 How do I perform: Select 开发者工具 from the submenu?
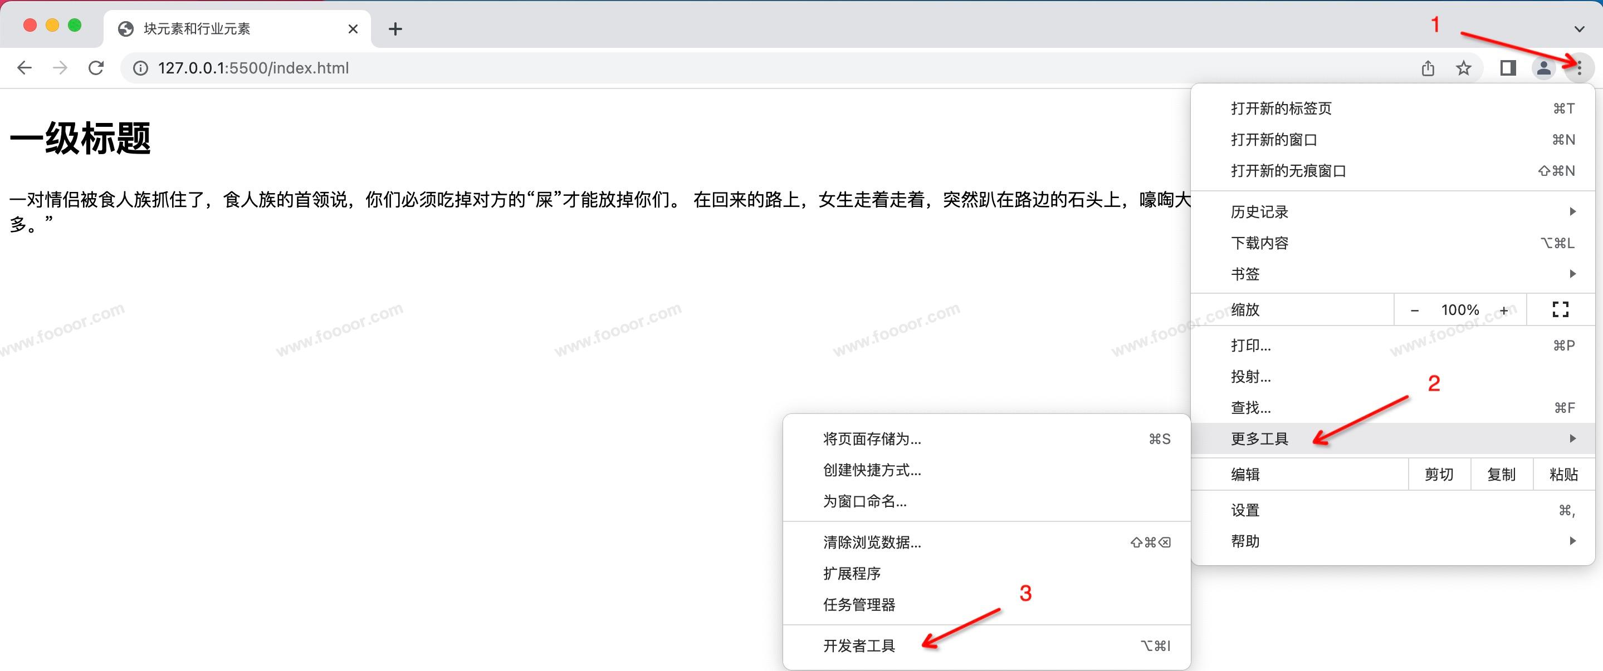[x=859, y=645]
